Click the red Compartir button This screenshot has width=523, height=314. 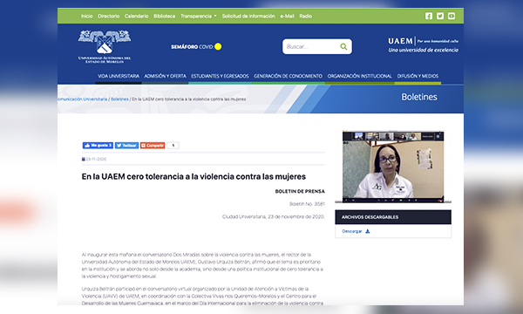(x=153, y=146)
